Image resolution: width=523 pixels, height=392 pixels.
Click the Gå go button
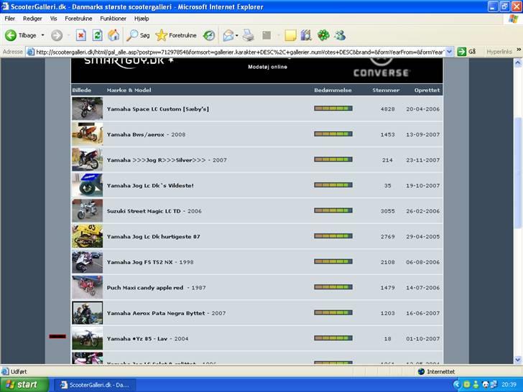pos(467,52)
